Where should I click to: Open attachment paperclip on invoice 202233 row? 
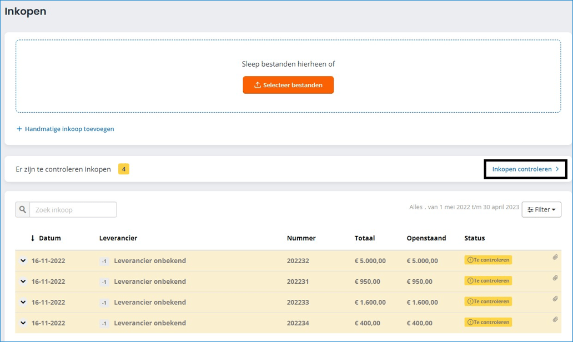555,299
